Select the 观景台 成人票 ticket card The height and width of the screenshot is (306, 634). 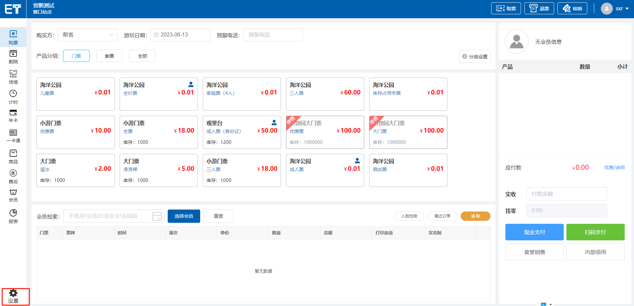[x=242, y=132]
